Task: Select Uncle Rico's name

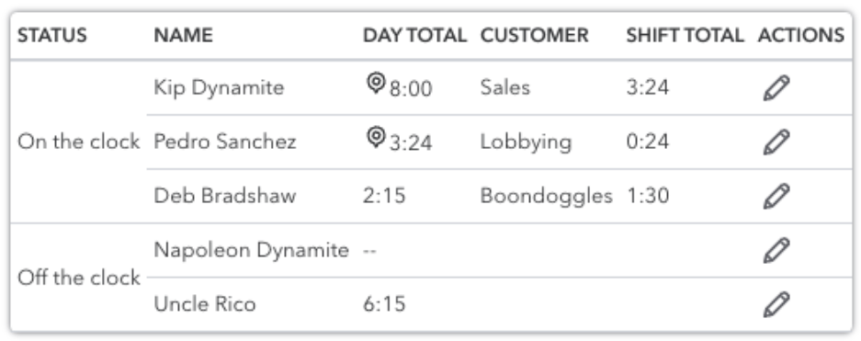Action: 205,304
